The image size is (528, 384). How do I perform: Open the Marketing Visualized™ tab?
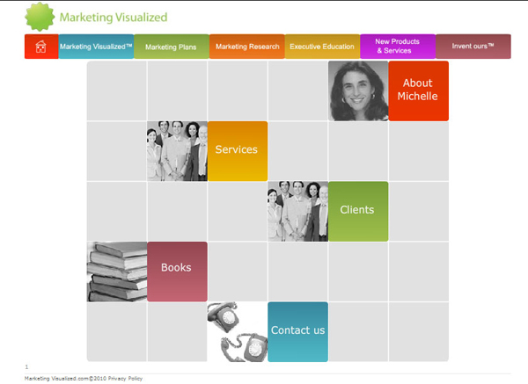tap(96, 47)
